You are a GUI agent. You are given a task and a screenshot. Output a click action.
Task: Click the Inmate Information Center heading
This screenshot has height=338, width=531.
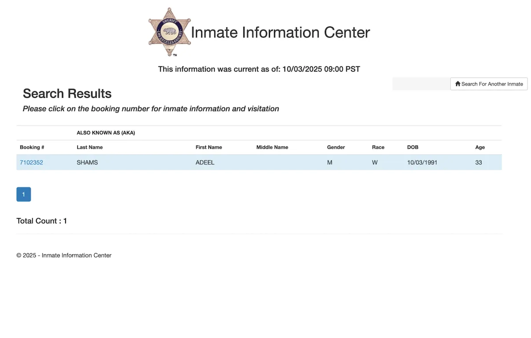pyautogui.click(x=280, y=32)
